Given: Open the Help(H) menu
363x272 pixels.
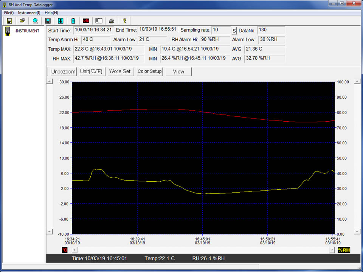Looking at the screenshot, I should click(51, 13).
